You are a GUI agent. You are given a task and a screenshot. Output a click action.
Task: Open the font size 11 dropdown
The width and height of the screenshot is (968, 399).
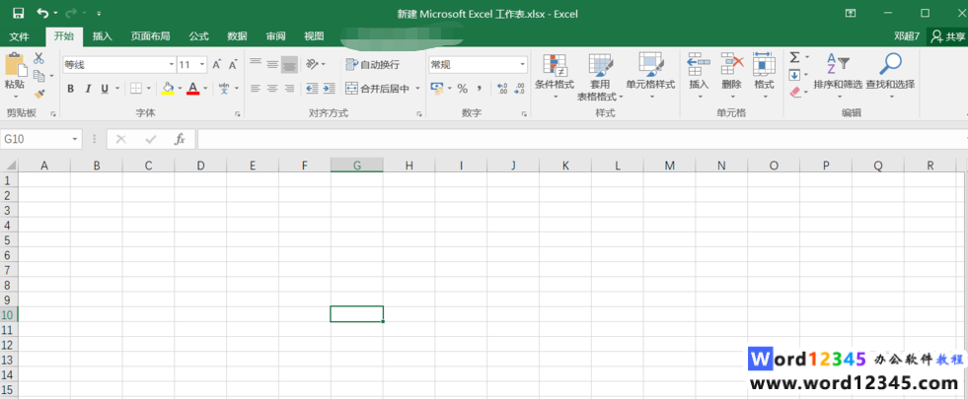tap(203, 65)
